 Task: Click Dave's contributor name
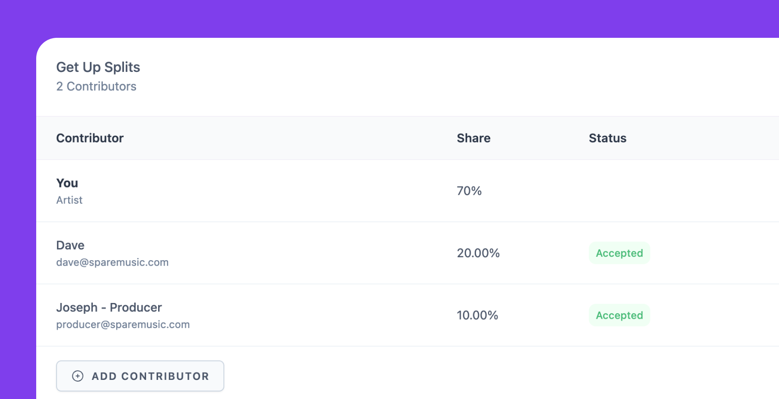(x=70, y=245)
